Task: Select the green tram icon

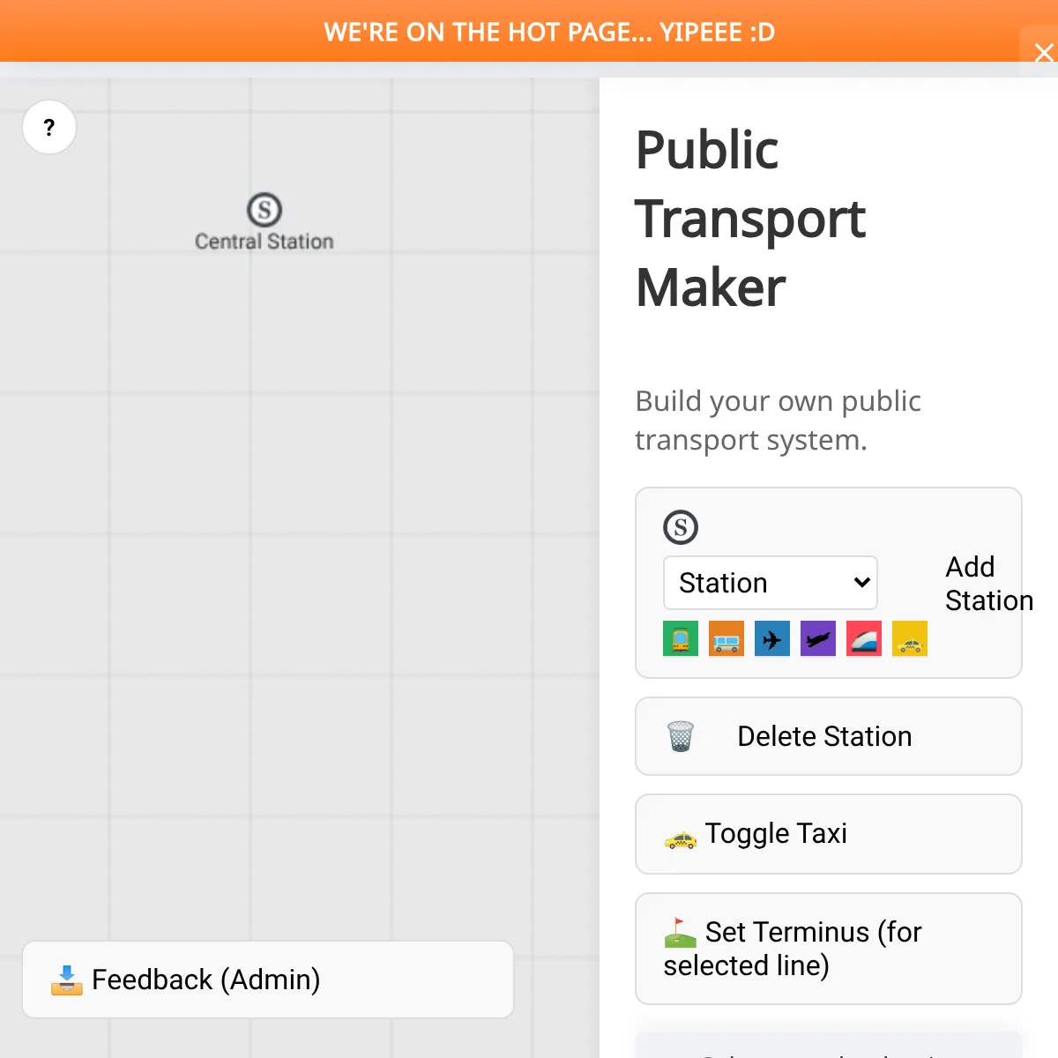Action: point(680,638)
